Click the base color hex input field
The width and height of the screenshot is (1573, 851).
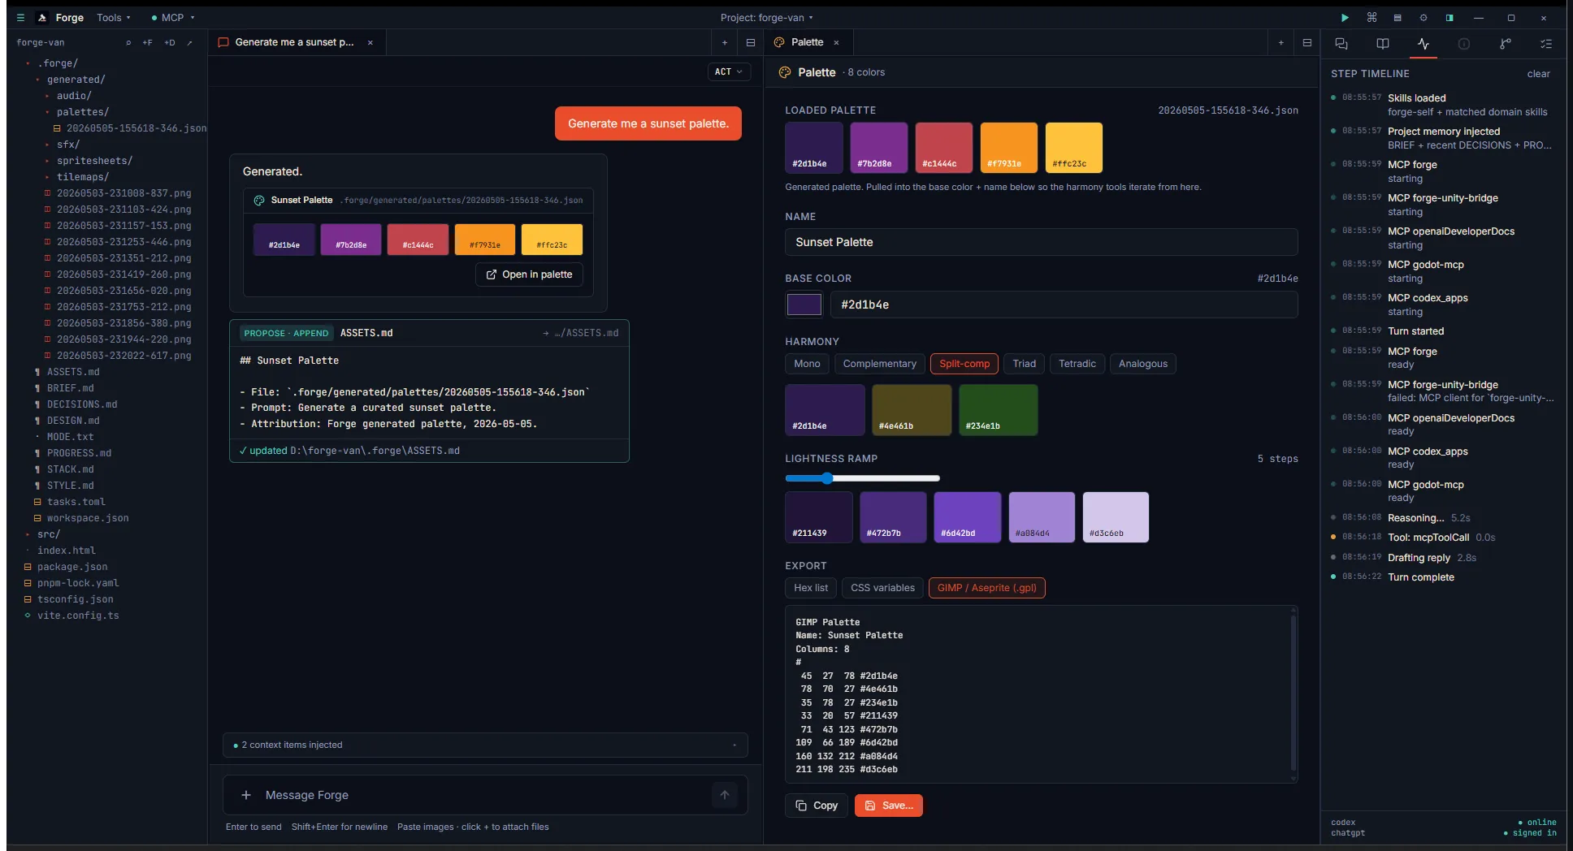[x=1064, y=305]
